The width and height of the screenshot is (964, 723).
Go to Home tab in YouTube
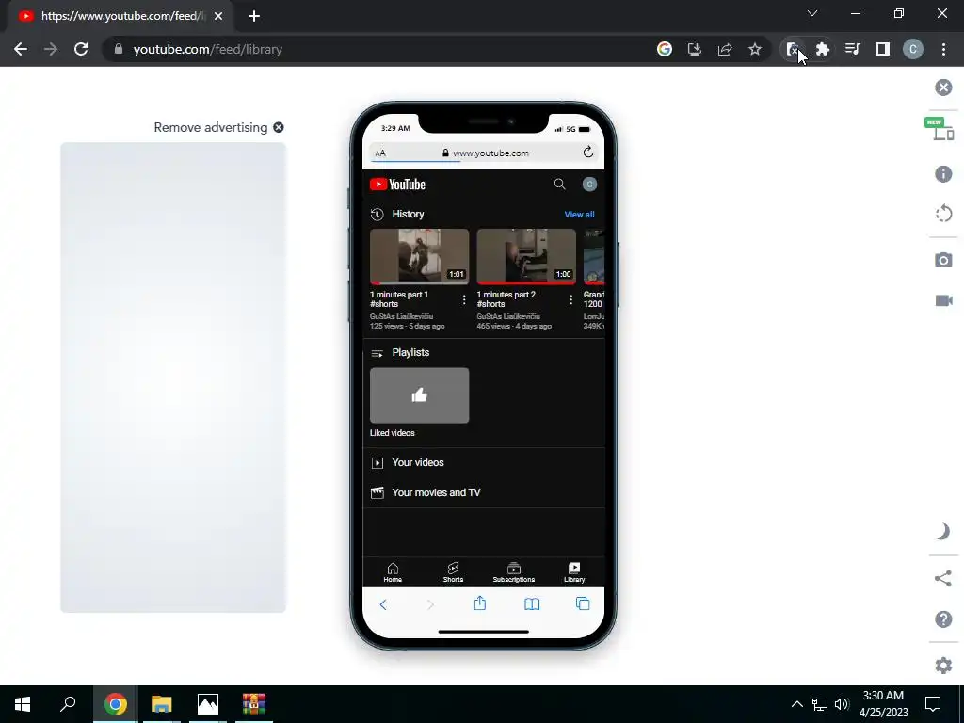point(393,572)
